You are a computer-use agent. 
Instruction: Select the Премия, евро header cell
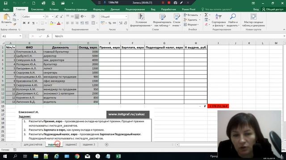[x=109, y=48]
